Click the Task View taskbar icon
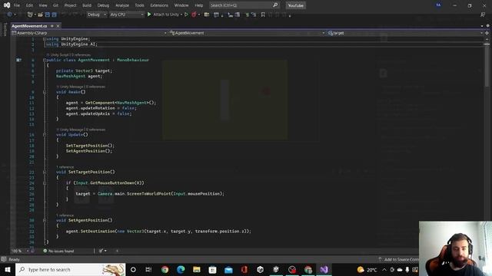The image size is (492, 276). (148, 269)
